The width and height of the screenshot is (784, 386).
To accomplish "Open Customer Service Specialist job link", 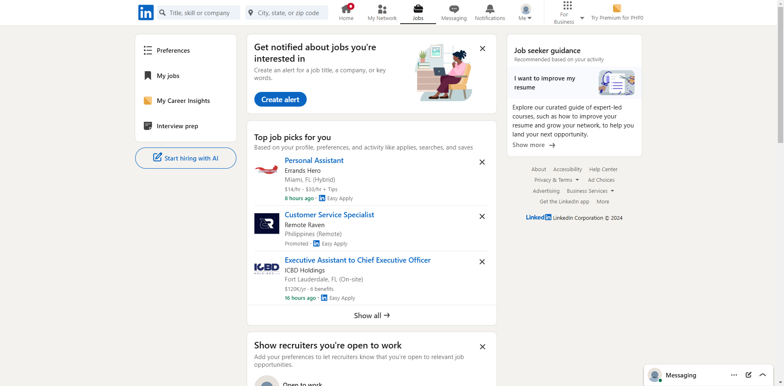I will 329,215.
